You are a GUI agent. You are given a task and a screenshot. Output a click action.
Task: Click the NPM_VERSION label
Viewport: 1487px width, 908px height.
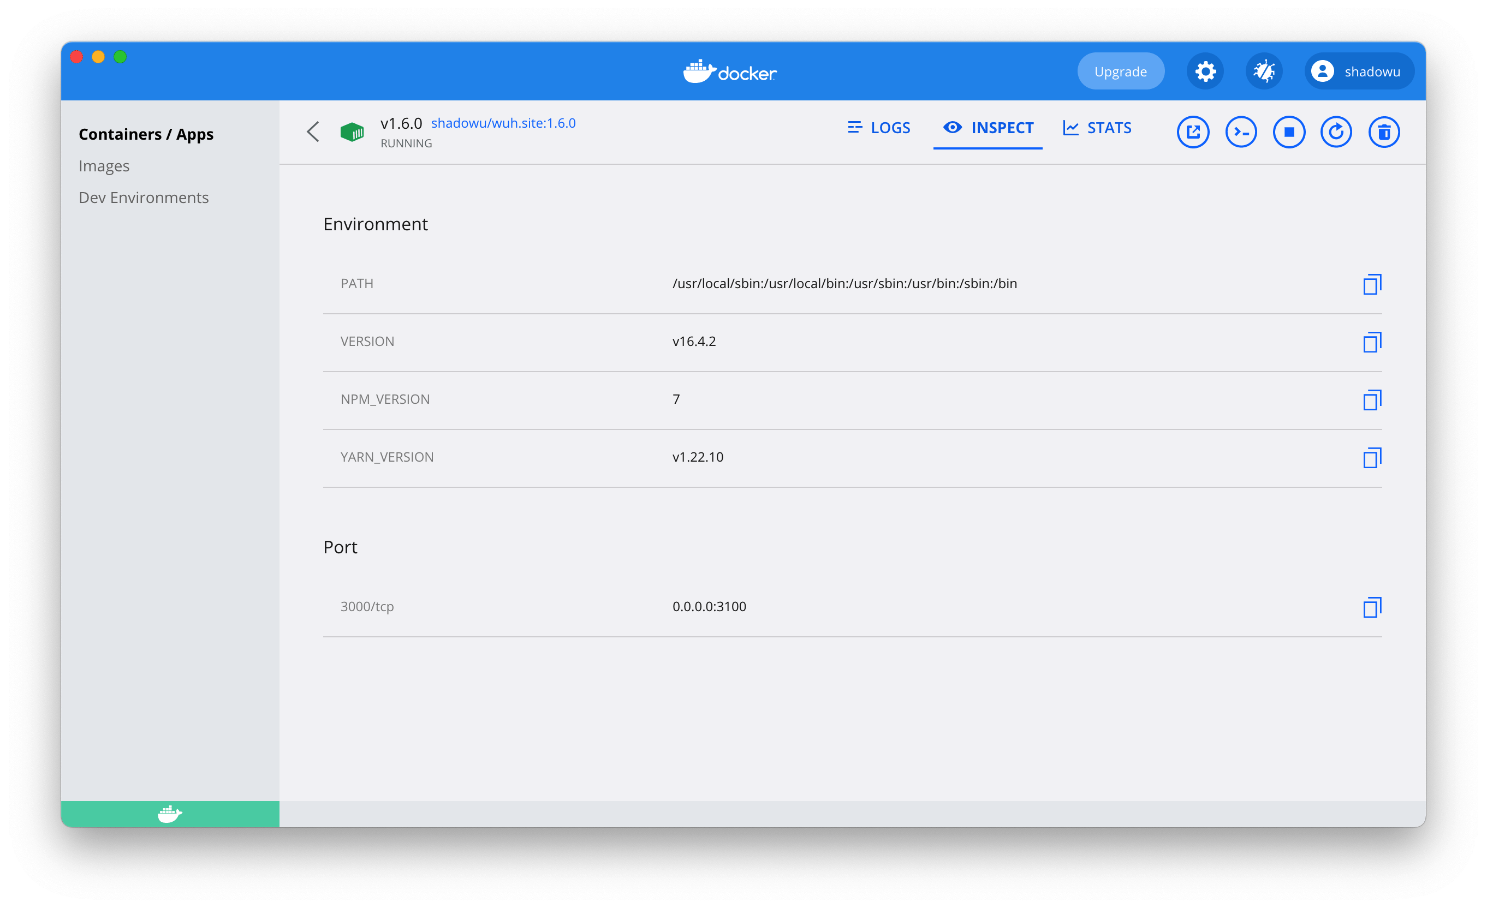[385, 399]
